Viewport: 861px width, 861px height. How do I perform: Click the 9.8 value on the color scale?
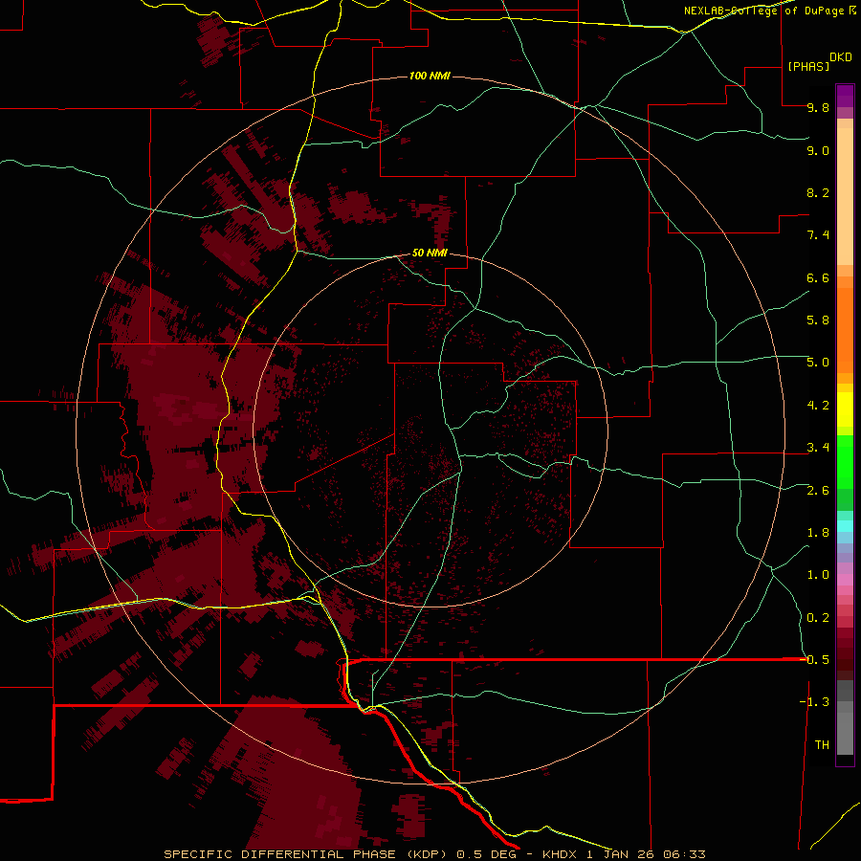pyautogui.click(x=818, y=107)
